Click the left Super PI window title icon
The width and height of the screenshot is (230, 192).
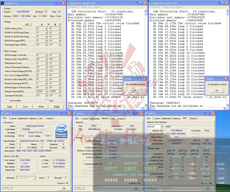point(69,3)
